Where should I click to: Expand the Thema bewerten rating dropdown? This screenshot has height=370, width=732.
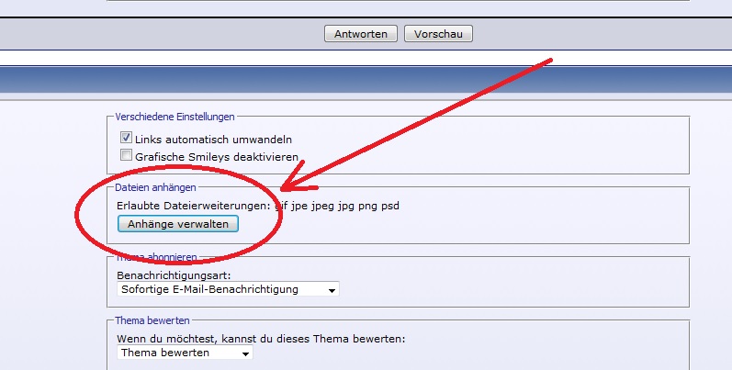coord(185,353)
